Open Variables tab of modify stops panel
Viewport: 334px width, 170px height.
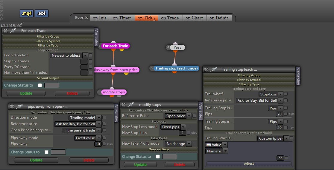point(200,111)
